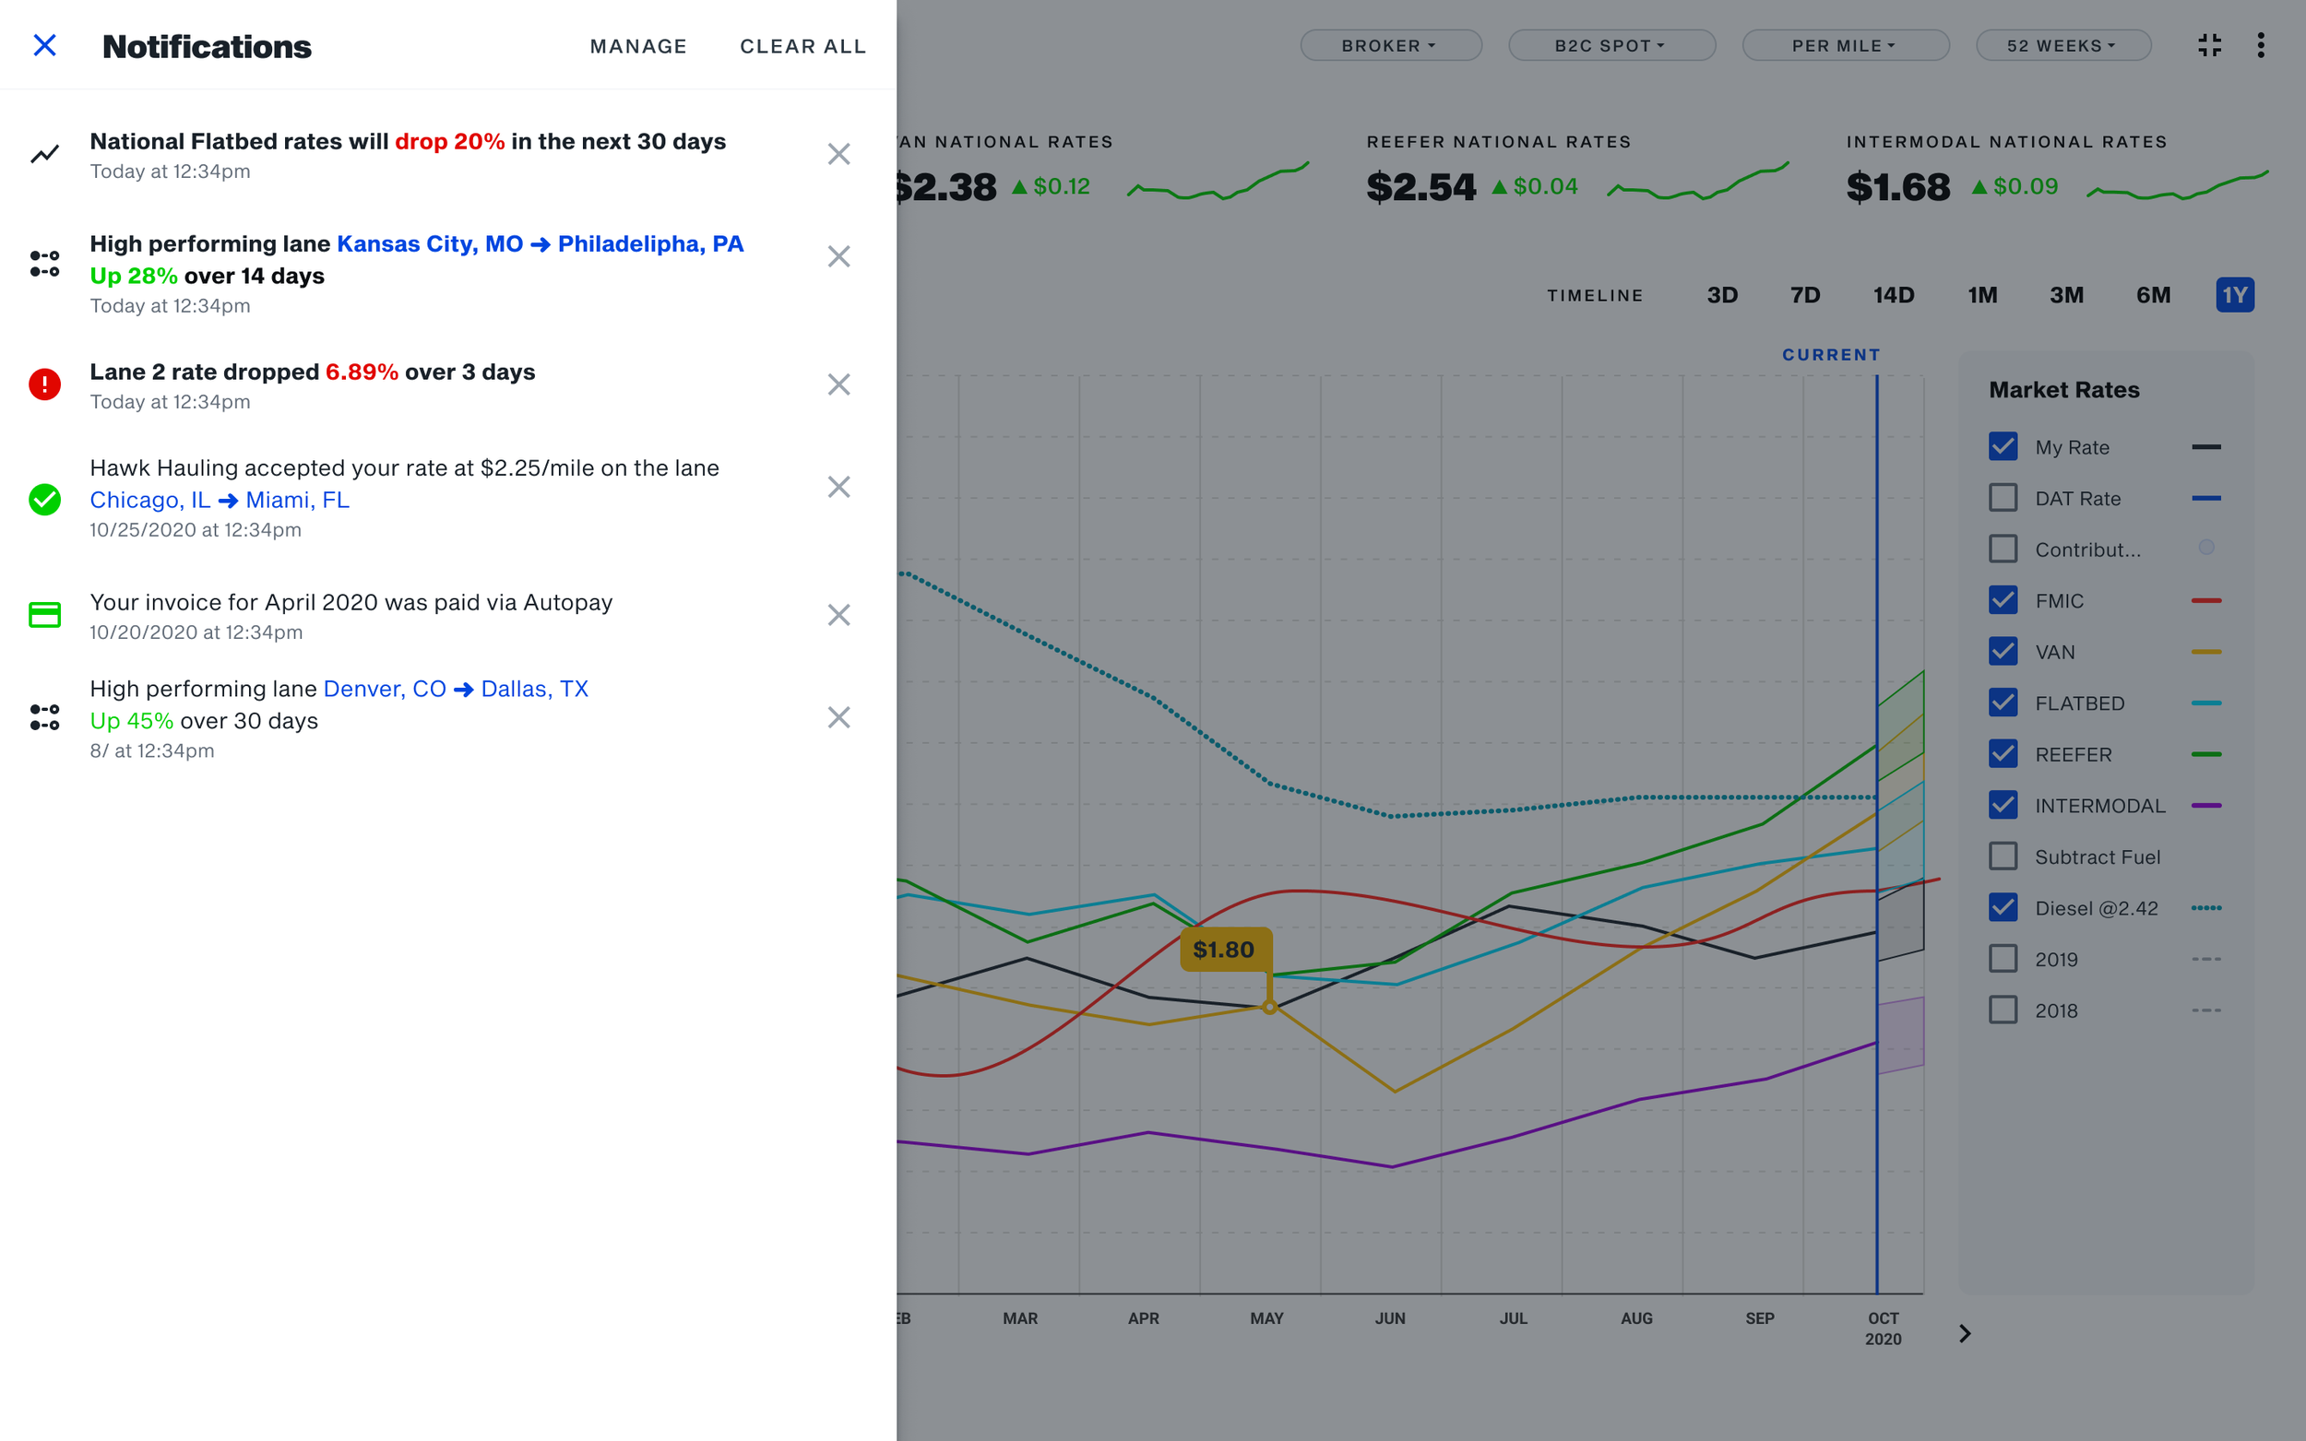The width and height of the screenshot is (2306, 1441).
Task: Click the exit fullscreen icon top right
Action: 2210,45
